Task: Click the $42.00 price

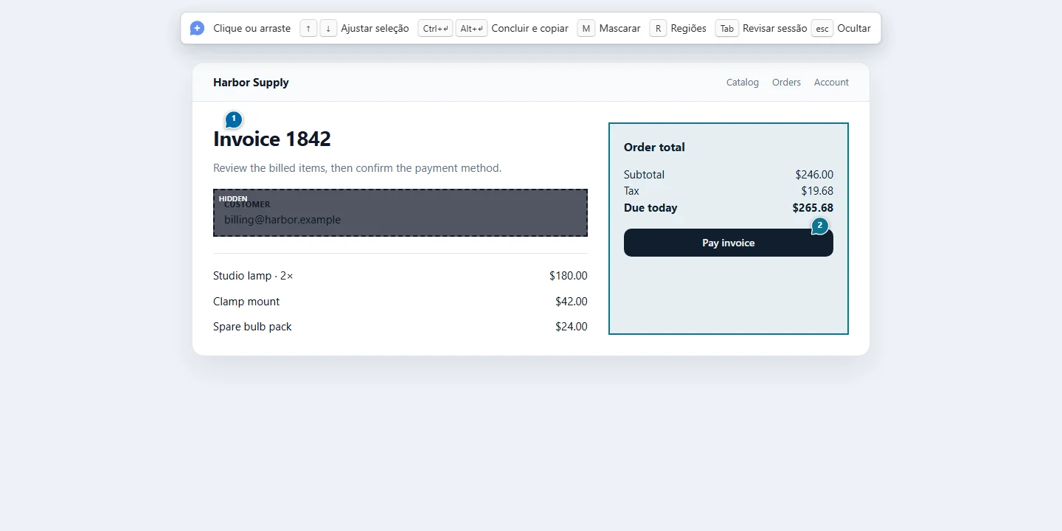Action: coord(572,302)
